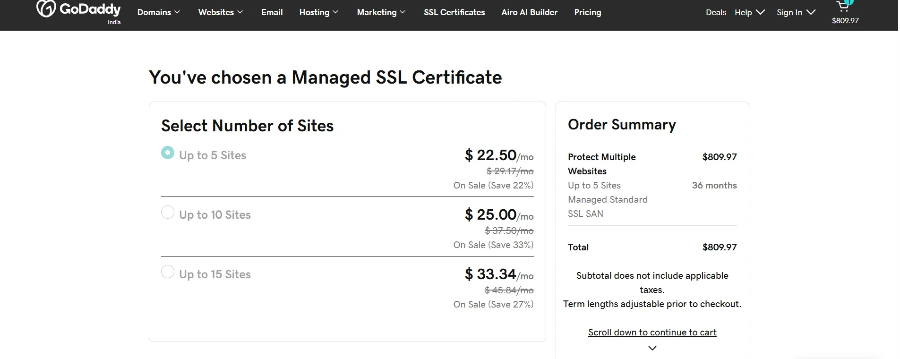Screen dimensions: 900x359
Task: Open SSL Certificates in the nav bar
Action: (x=454, y=12)
